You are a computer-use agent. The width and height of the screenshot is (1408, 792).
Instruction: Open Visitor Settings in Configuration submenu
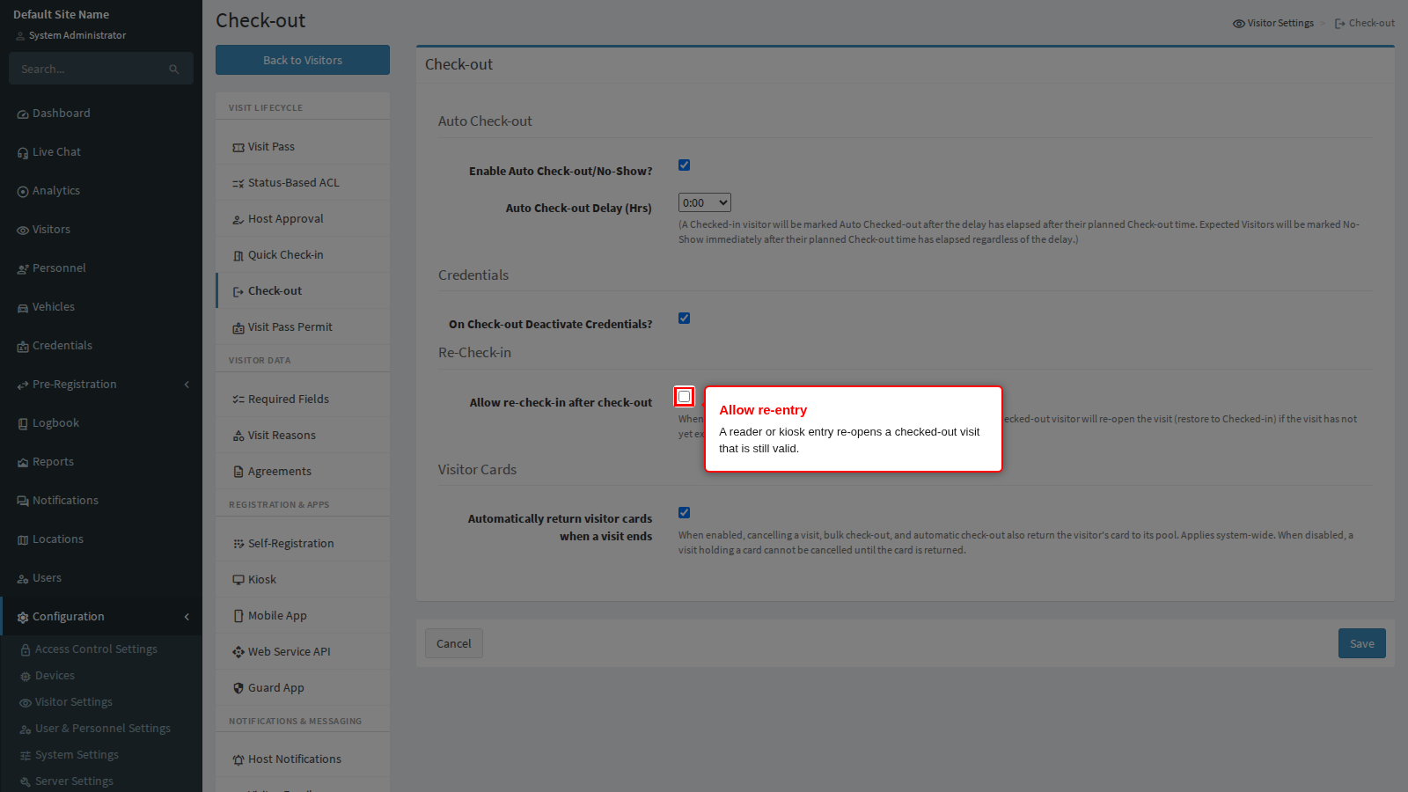tap(74, 702)
